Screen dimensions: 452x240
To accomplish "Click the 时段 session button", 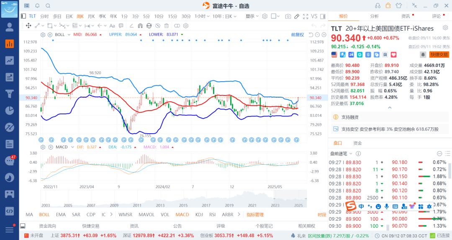I will tap(322, 214).
